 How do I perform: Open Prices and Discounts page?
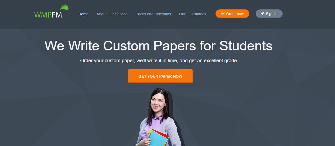pos(153,14)
